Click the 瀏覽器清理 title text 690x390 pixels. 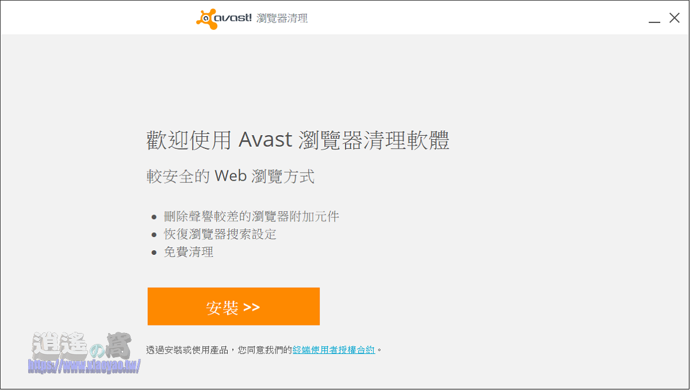(x=282, y=18)
